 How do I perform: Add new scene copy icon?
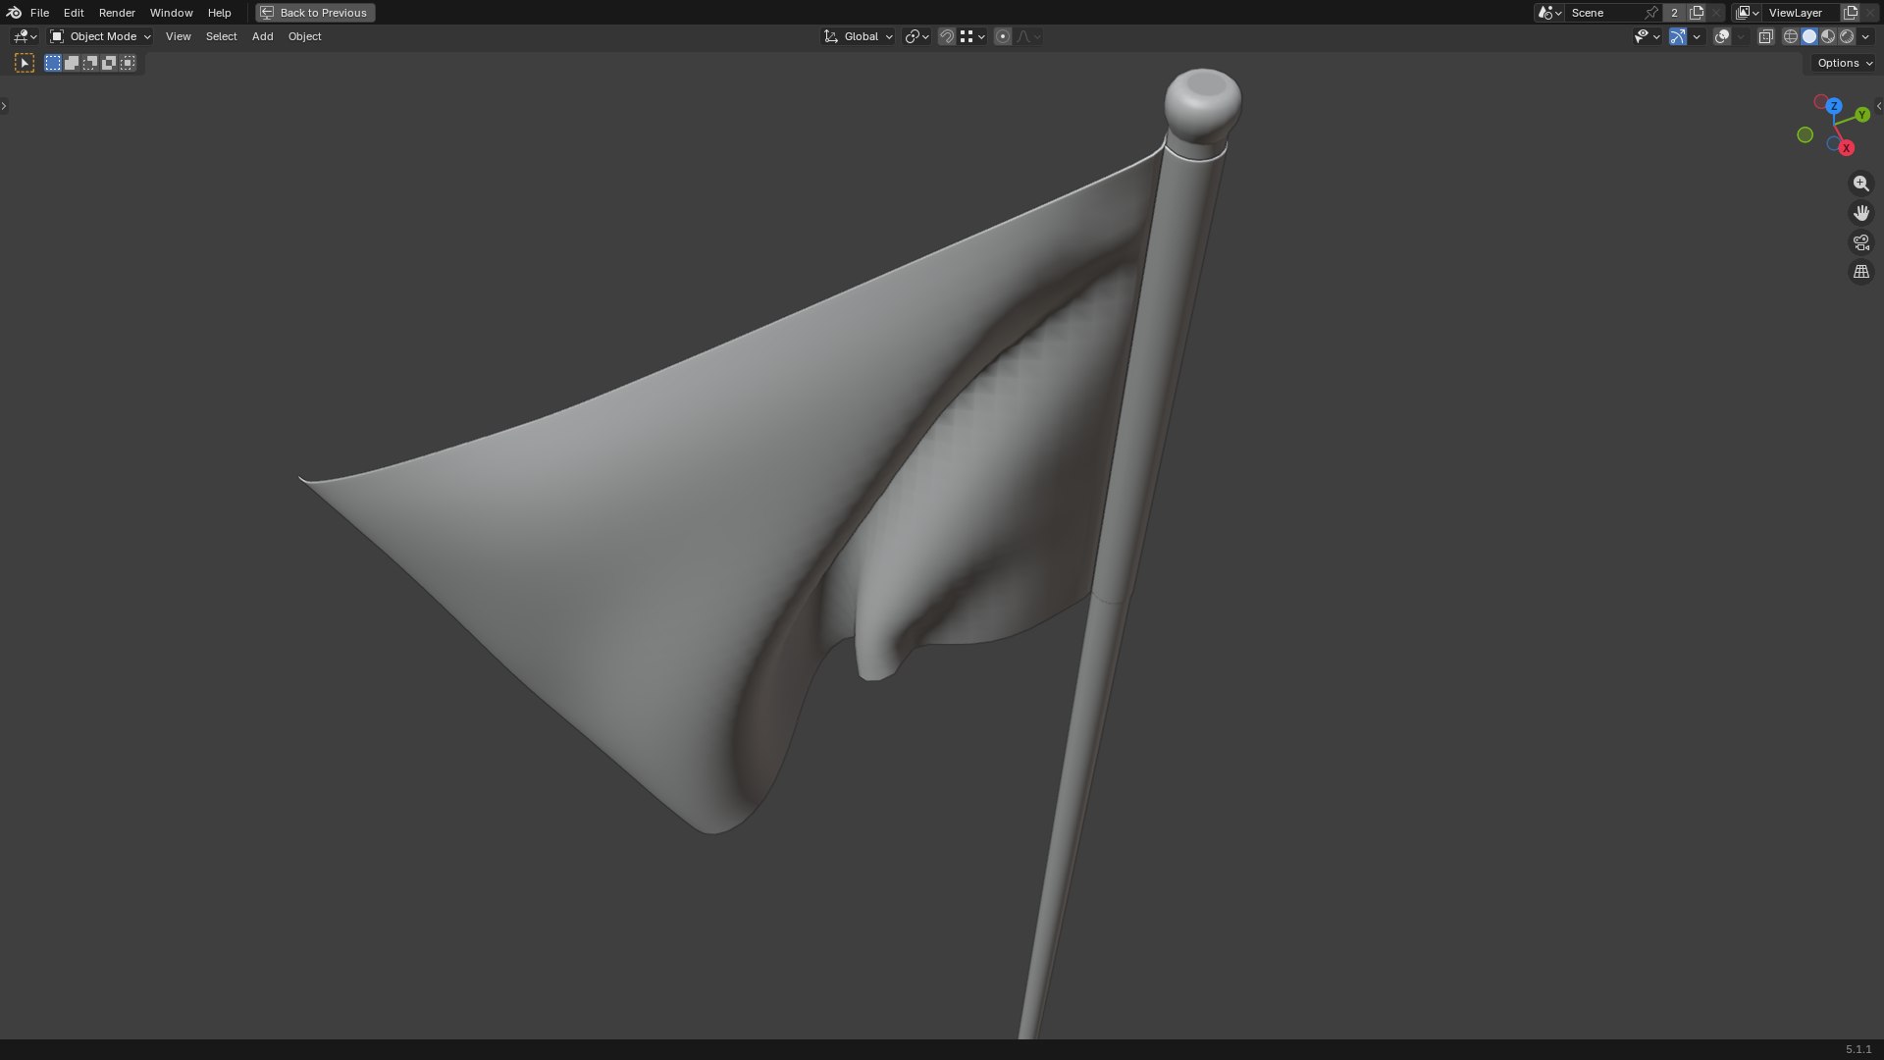tap(1697, 13)
